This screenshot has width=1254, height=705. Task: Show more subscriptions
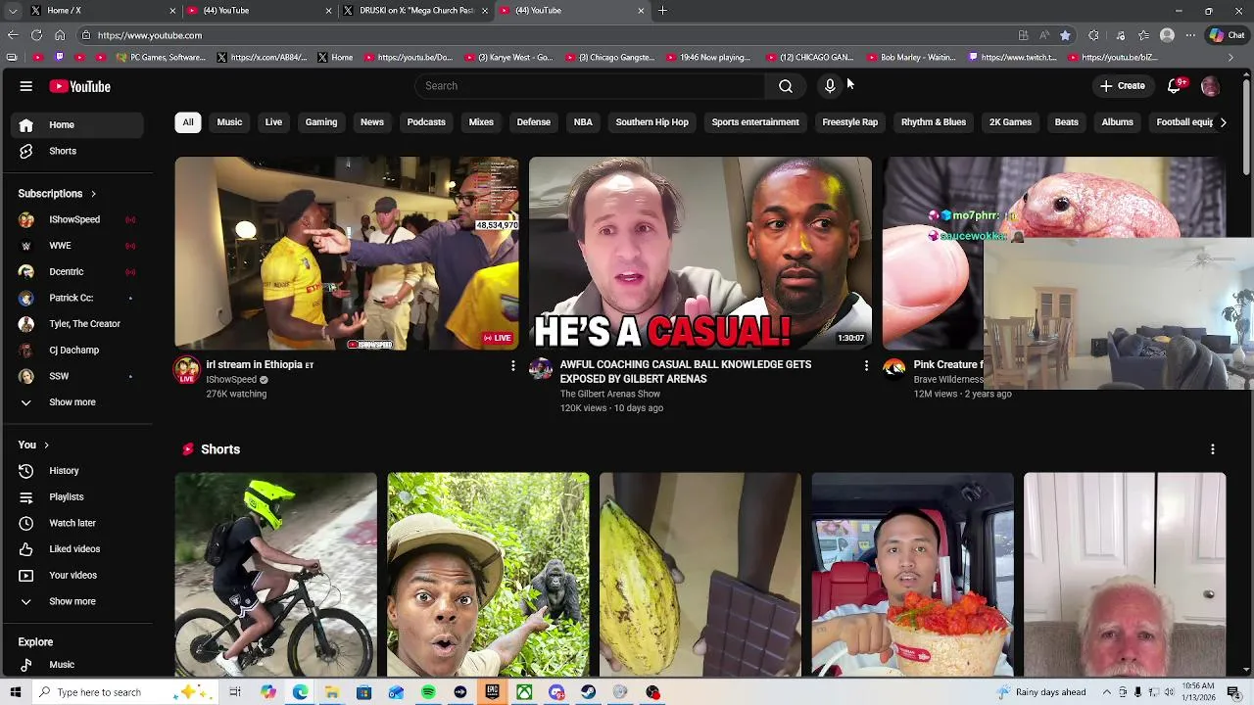78,402
